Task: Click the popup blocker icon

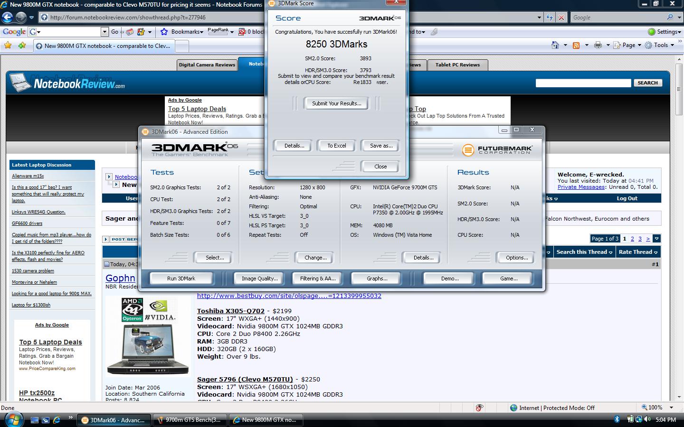Action: coord(242,32)
